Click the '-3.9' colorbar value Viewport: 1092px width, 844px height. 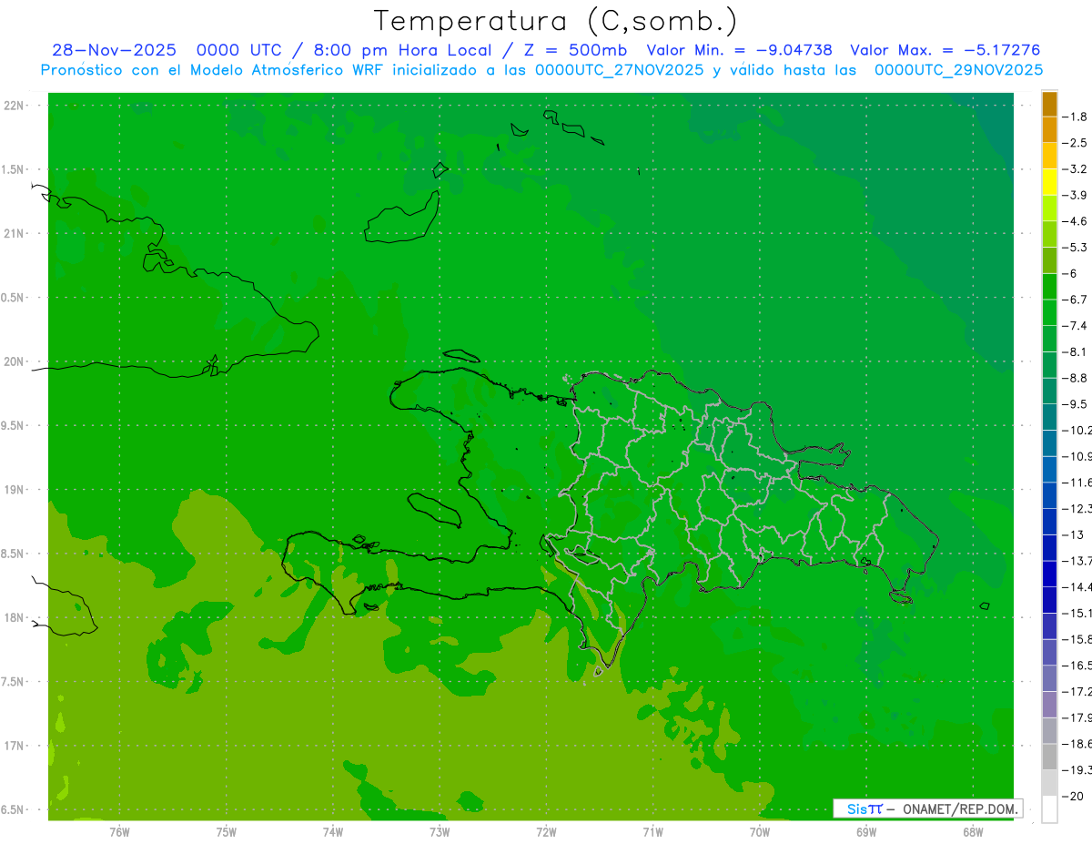point(1077,195)
